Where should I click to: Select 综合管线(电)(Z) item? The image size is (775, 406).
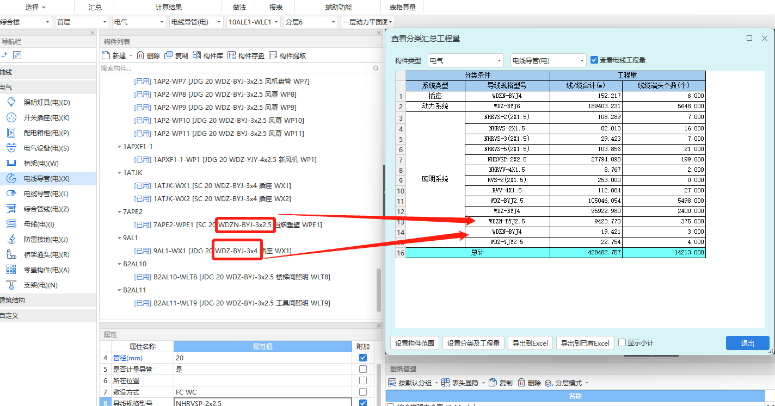click(x=46, y=209)
